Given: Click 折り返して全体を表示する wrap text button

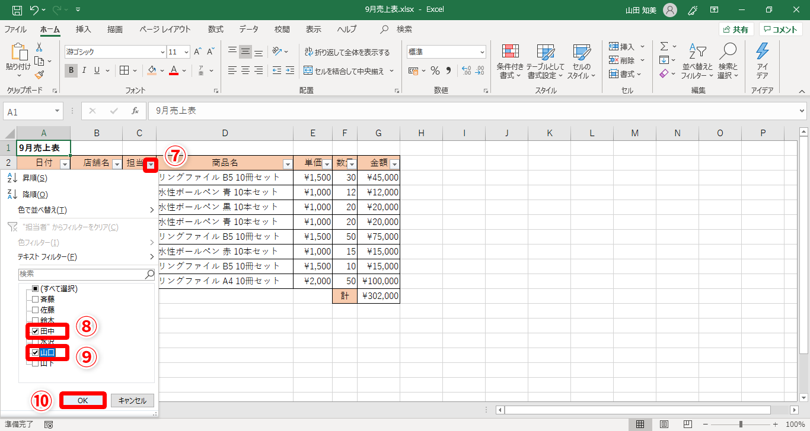Looking at the screenshot, I should [x=347, y=52].
